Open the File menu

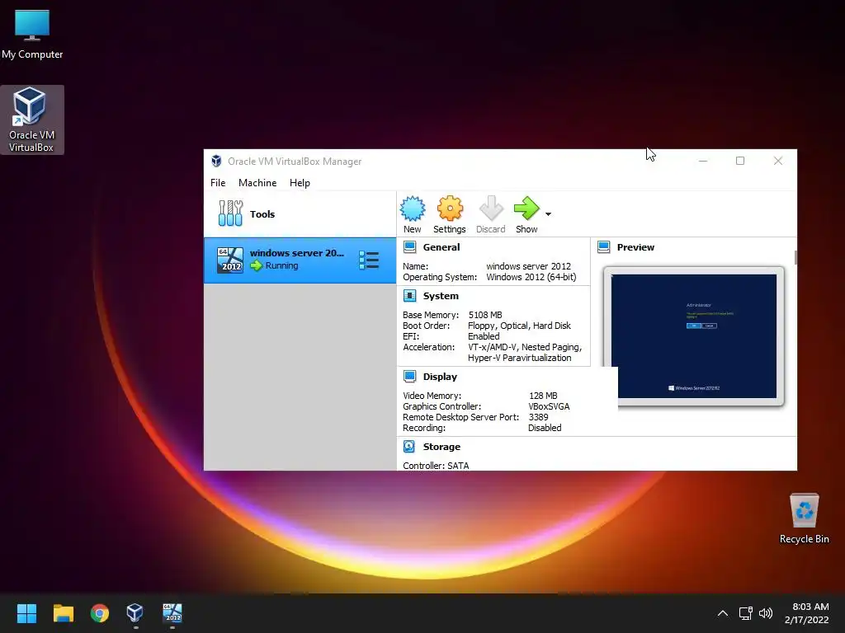[218, 182]
